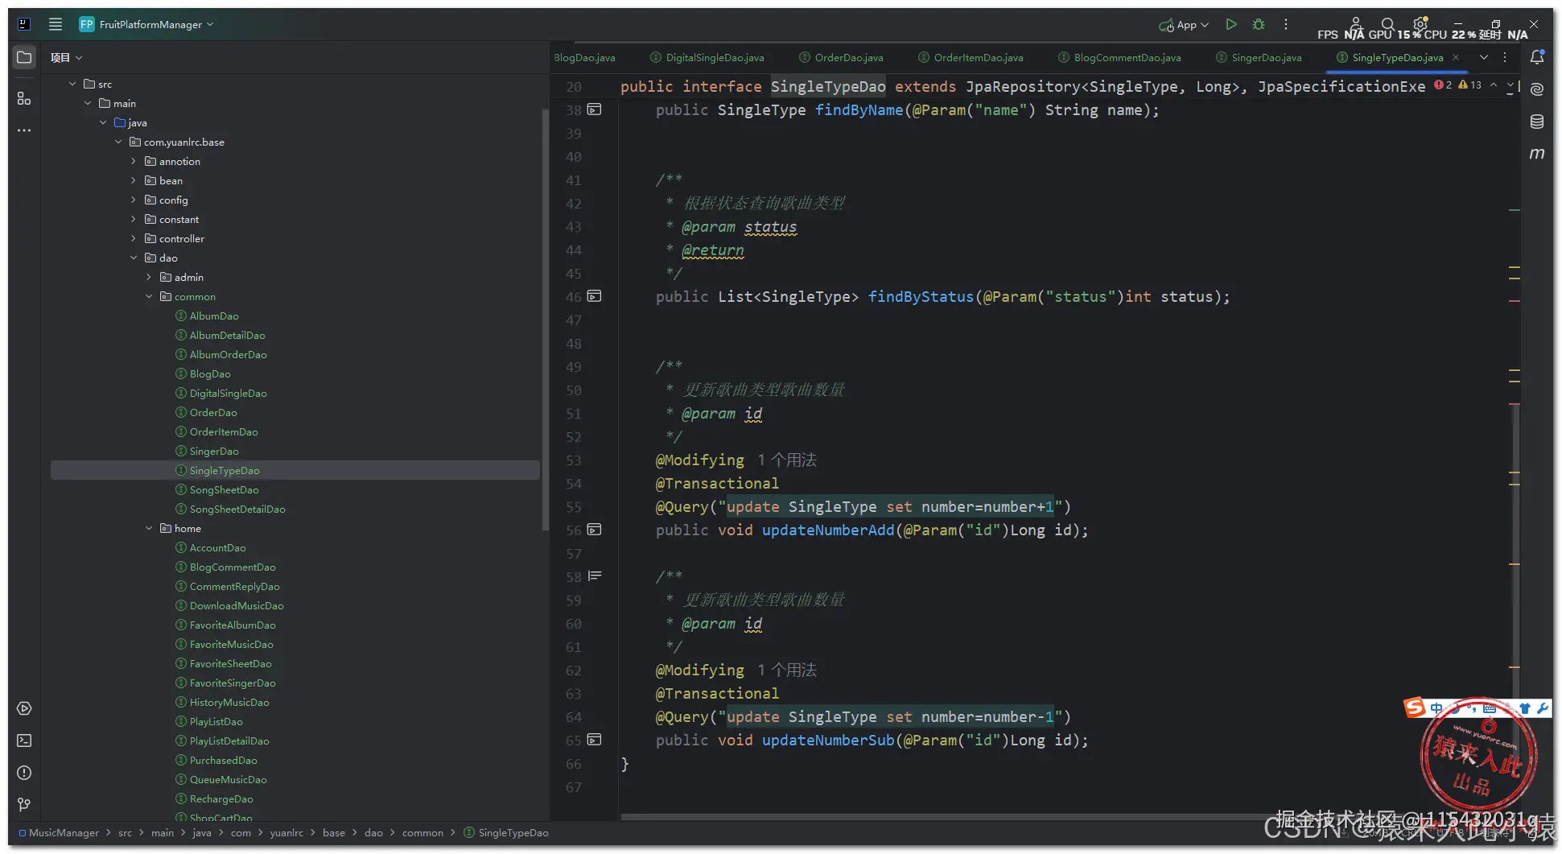This screenshot has height=854, width=1562.
Task: Click the gutter icon on line 38
Action: (595, 109)
